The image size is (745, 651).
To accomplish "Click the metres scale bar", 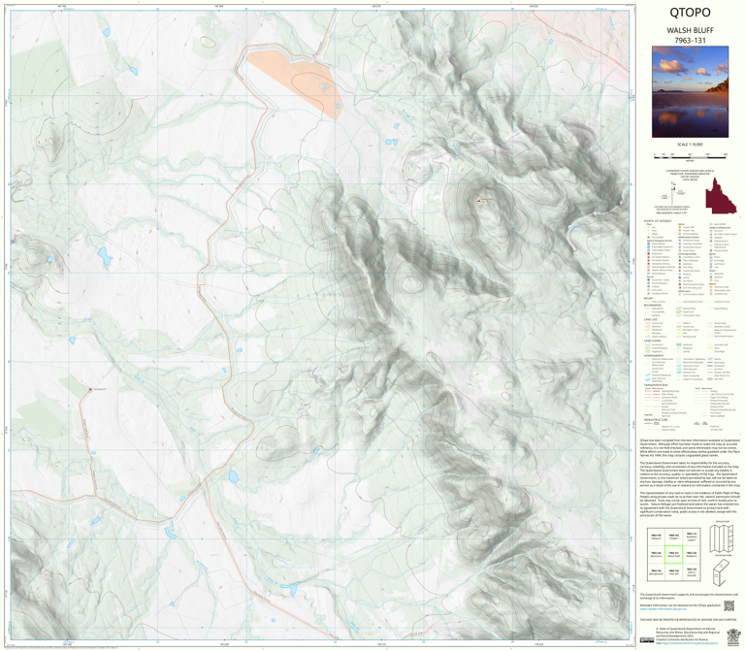I will click(690, 155).
